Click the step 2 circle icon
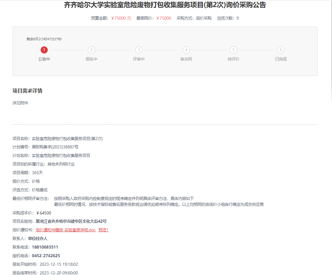 91,50
